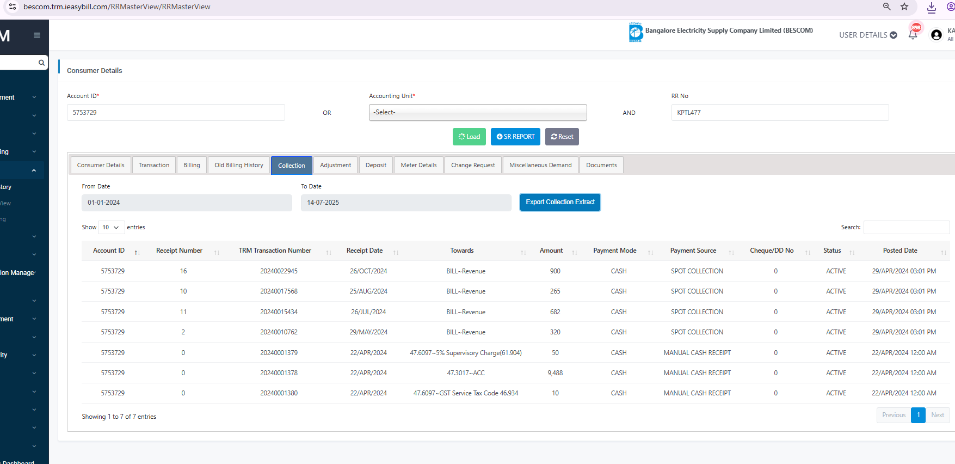The height and width of the screenshot is (464, 955).
Task: Open the Billing tab
Action: click(192, 165)
